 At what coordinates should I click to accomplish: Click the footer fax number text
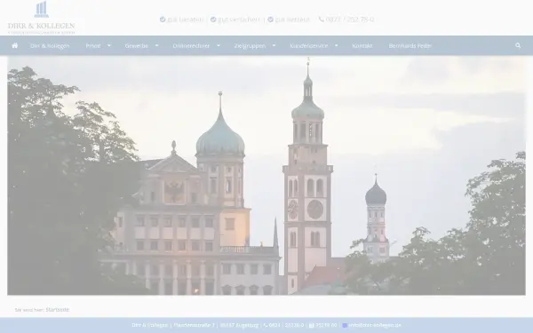326,325
